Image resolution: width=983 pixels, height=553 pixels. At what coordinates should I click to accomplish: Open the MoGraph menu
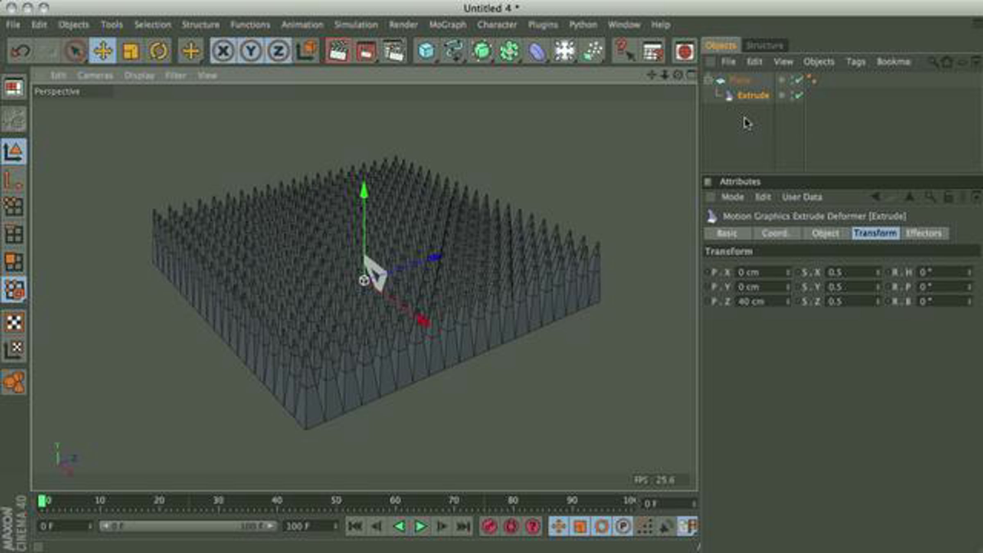point(448,25)
